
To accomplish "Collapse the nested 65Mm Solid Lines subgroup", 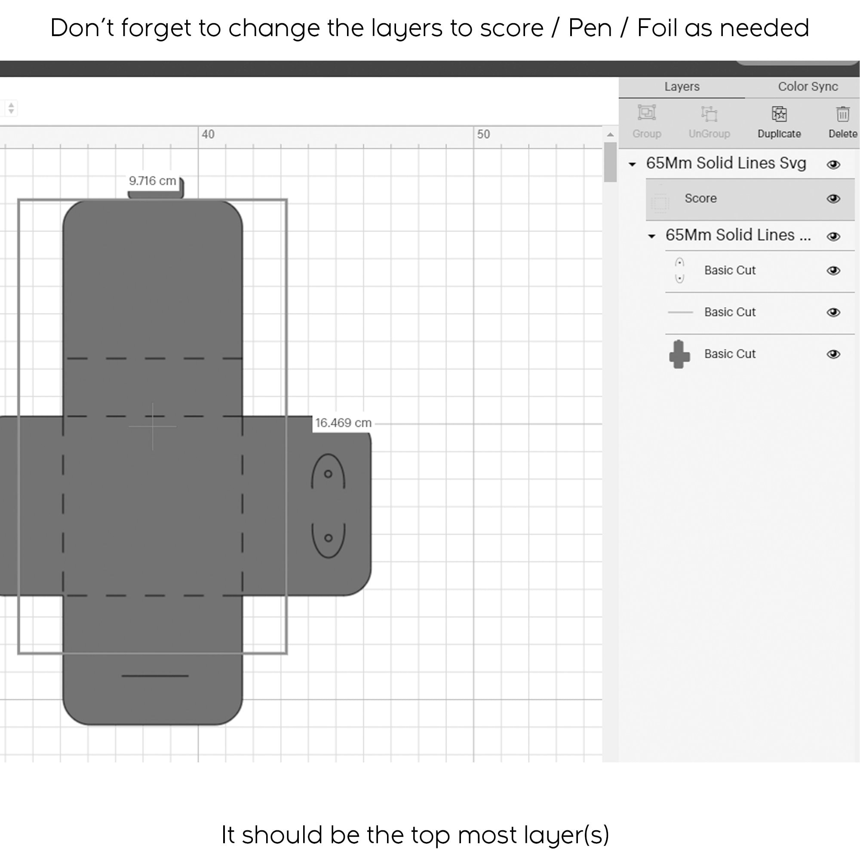I will click(652, 236).
